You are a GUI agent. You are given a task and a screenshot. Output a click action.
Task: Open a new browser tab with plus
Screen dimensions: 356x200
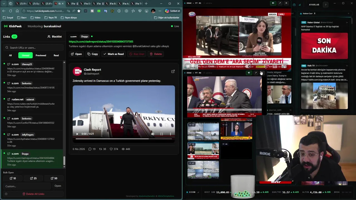point(146,4)
